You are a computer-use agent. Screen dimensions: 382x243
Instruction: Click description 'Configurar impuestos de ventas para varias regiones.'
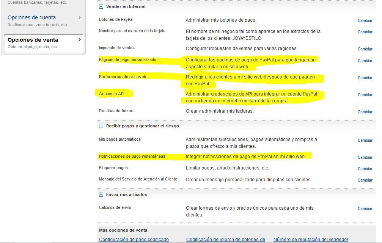tap(241, 49)
